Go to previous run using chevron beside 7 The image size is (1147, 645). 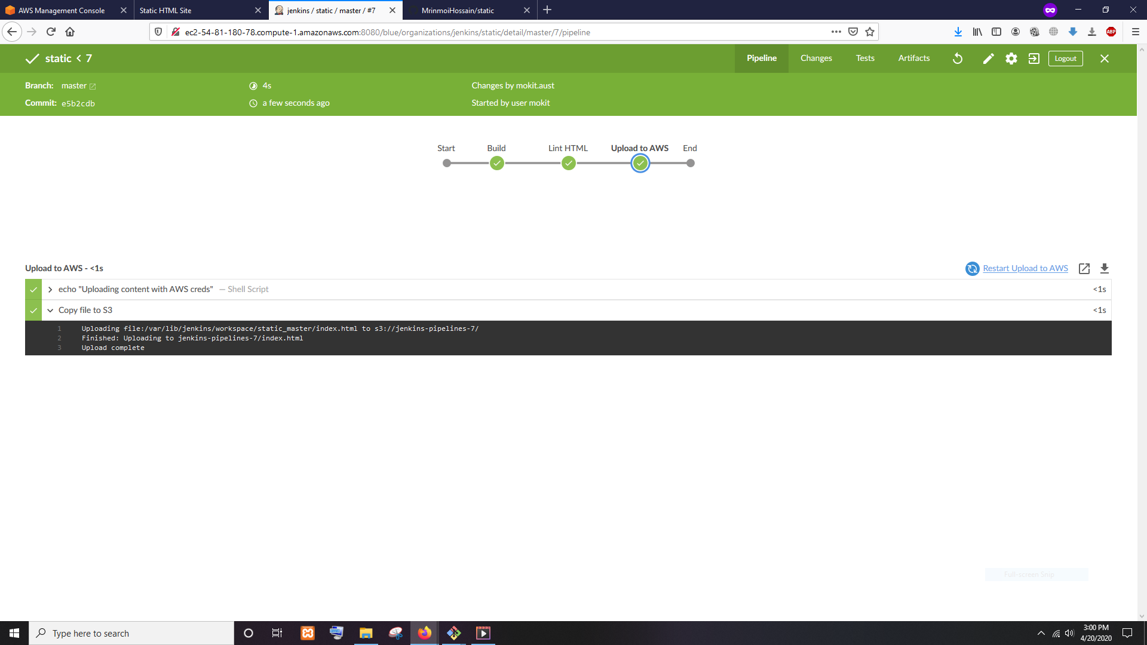click(79, 59)
